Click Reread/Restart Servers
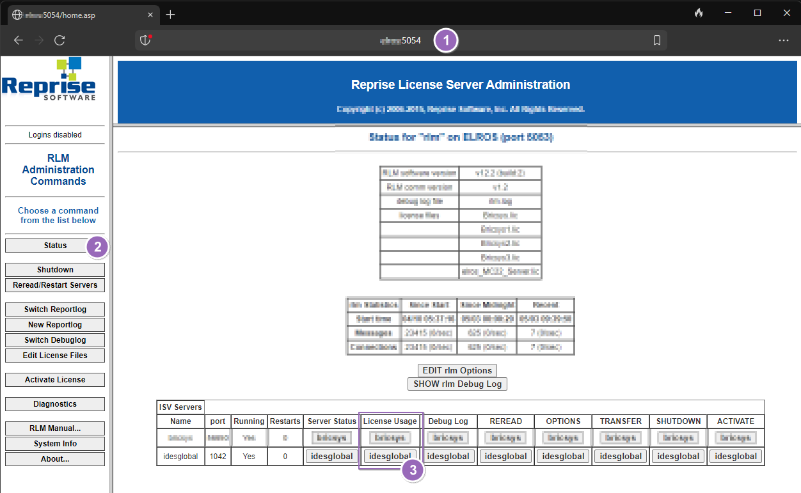 55,285
